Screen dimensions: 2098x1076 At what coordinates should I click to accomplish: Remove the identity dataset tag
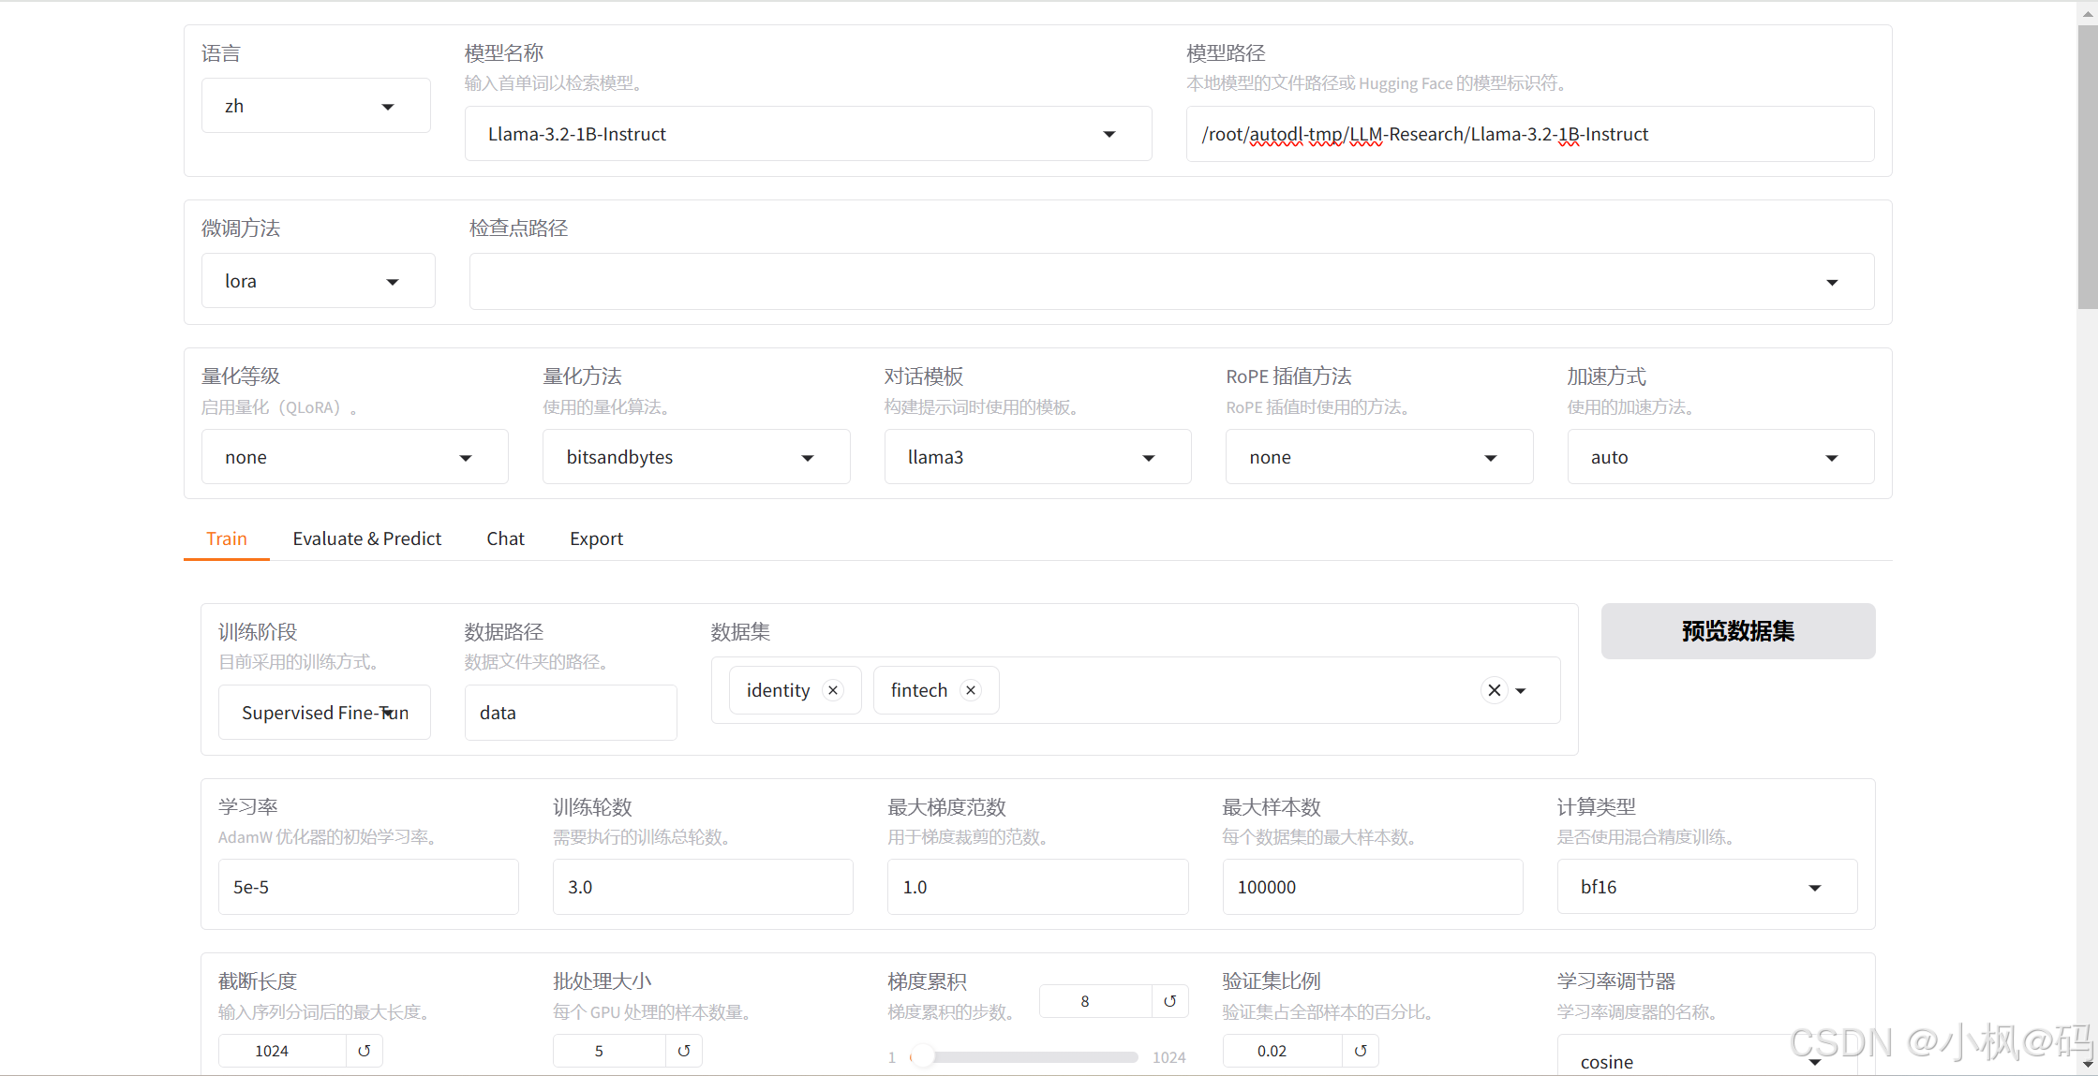(833, 690)
